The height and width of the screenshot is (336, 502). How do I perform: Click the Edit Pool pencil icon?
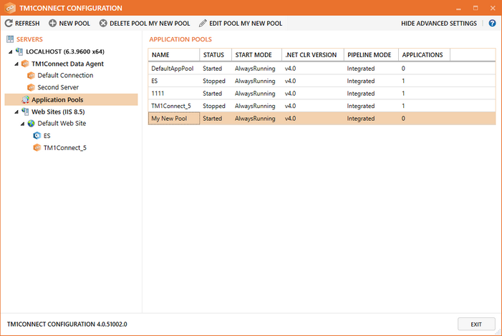coord(203,23)
